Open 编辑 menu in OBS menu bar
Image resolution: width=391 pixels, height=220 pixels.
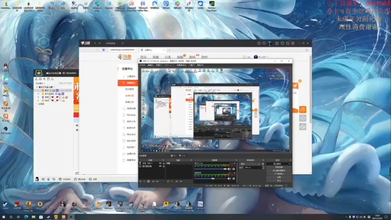(151, 65)
